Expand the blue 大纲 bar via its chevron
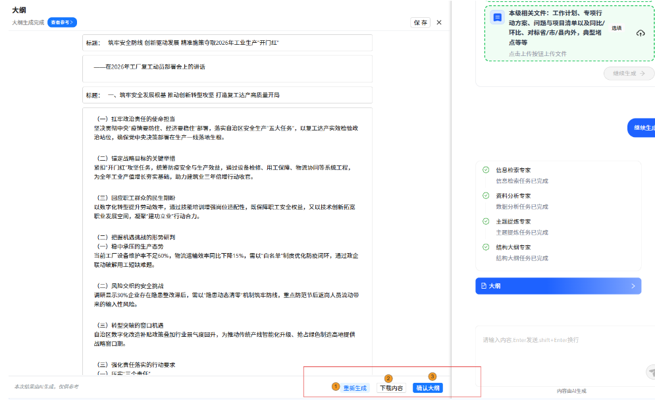Viewport: 655px width, 404px height. (x=633, y=286)
